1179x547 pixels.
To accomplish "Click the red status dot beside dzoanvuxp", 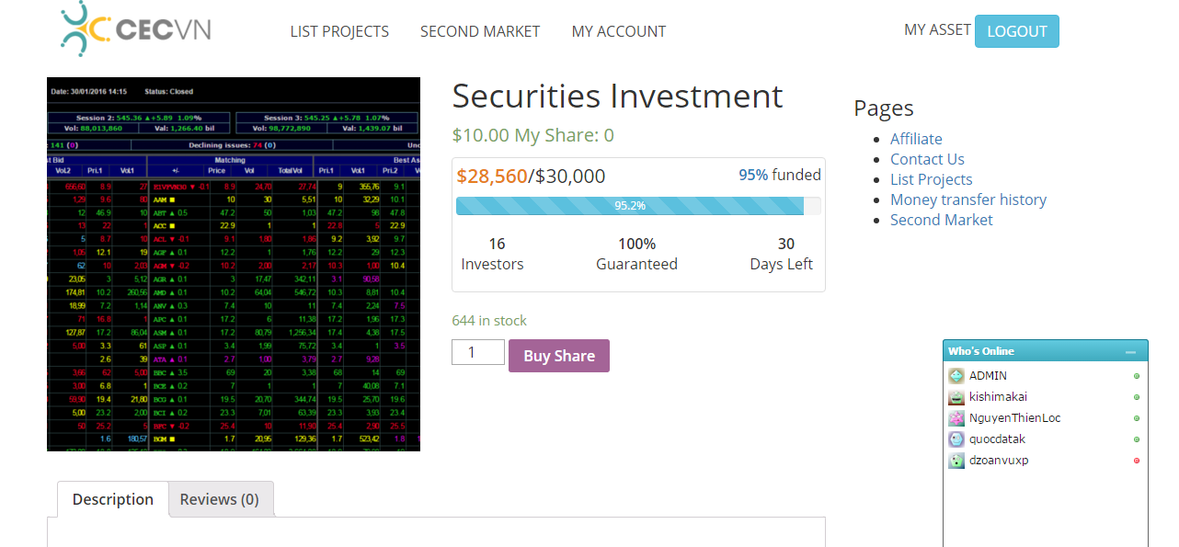I will point(1137,461).
